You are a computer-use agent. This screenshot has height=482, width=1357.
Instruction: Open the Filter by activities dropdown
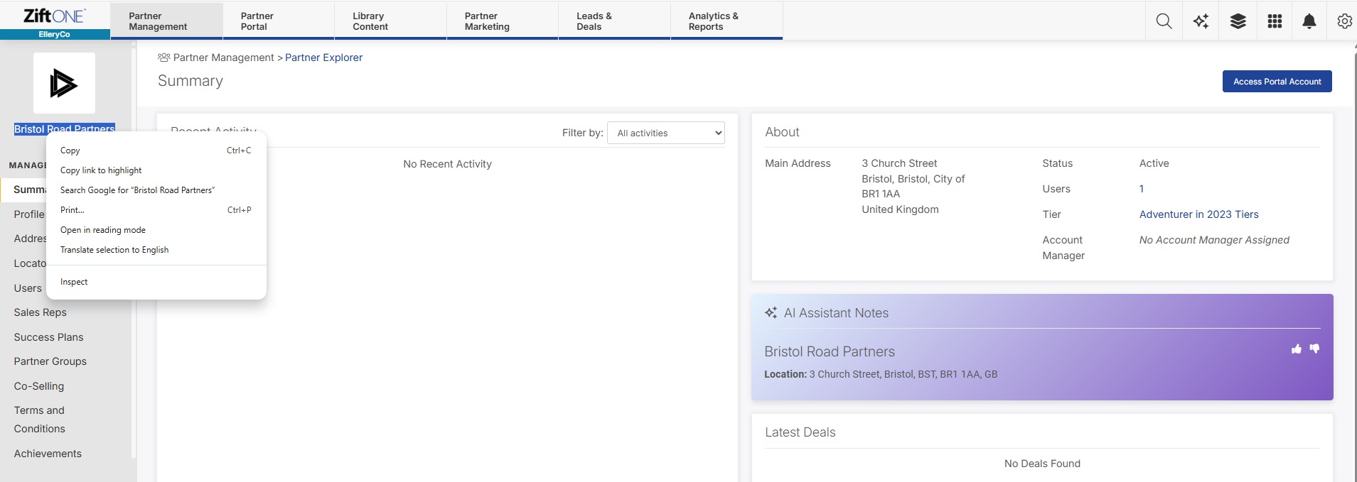point(666,133)
